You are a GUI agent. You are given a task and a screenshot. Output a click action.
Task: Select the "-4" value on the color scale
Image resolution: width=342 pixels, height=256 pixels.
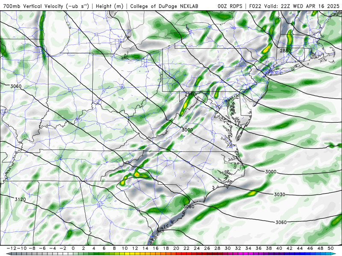pos(53,248)
